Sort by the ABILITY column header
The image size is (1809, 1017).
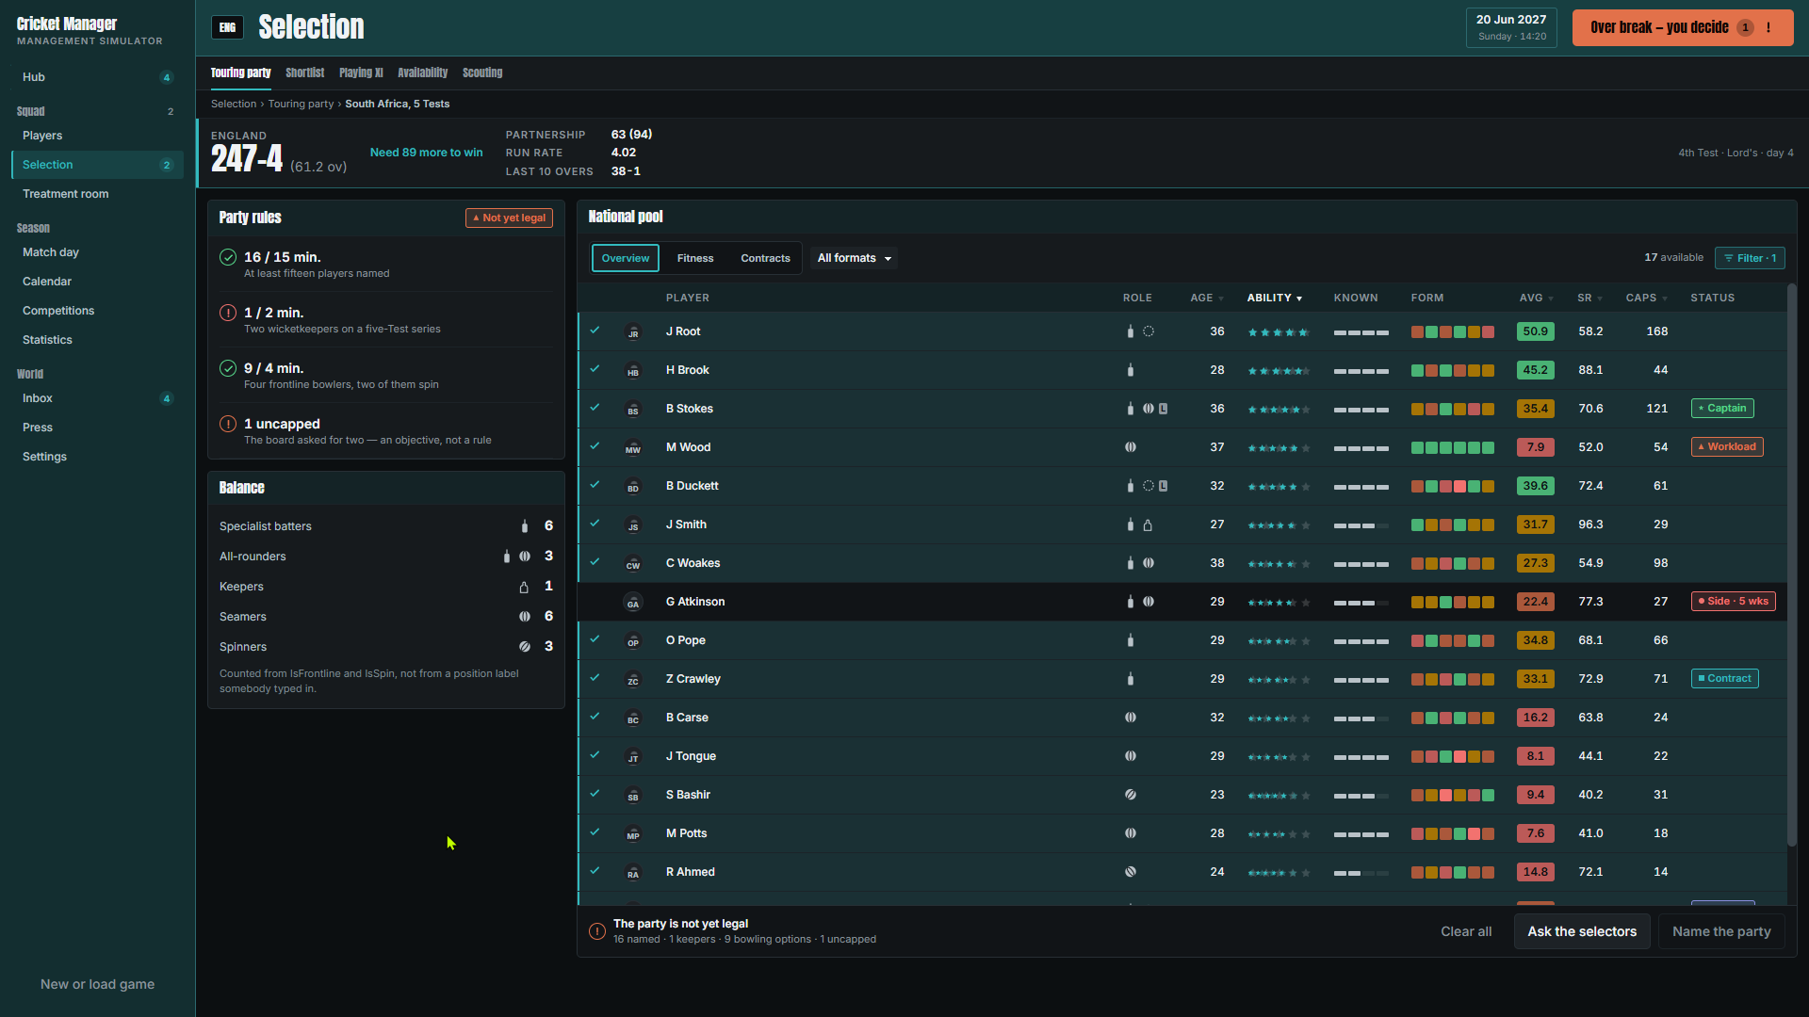pyautogui.click(x=1274, y=298)
